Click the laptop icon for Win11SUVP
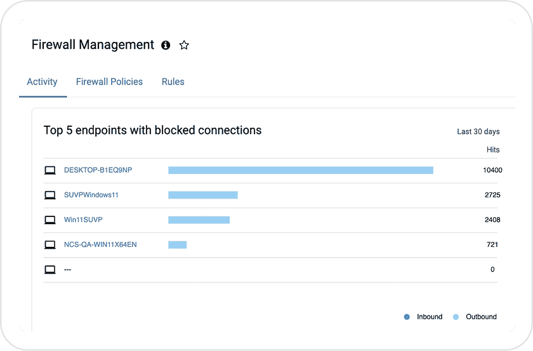533x351 pixels. point(50,220)
